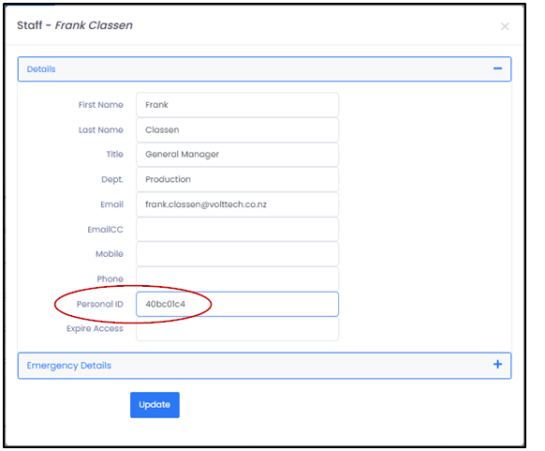Focus the First Name field containing Frank
Image resolution: width=545 pixels, height=451 pixels.
click(x=237, y=105)
